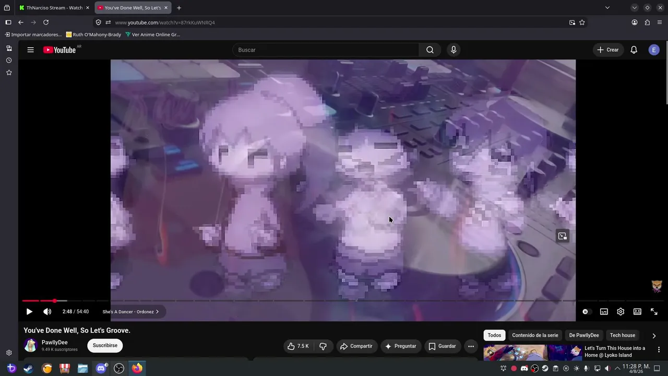Click the Crear button
668x376 pixels.
(x=608, y=50)
